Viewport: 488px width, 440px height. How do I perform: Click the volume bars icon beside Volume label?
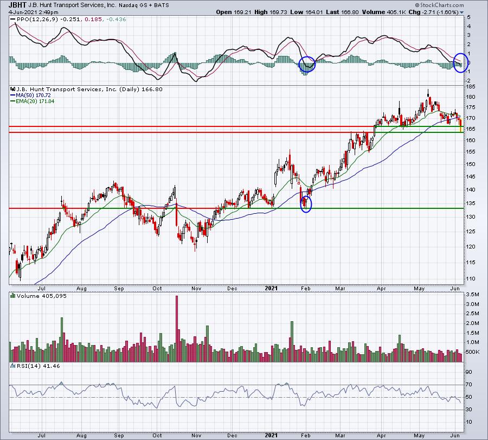click(12, 296)
